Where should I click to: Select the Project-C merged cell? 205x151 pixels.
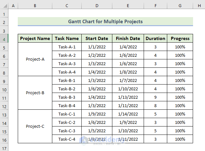coord(35,126)
